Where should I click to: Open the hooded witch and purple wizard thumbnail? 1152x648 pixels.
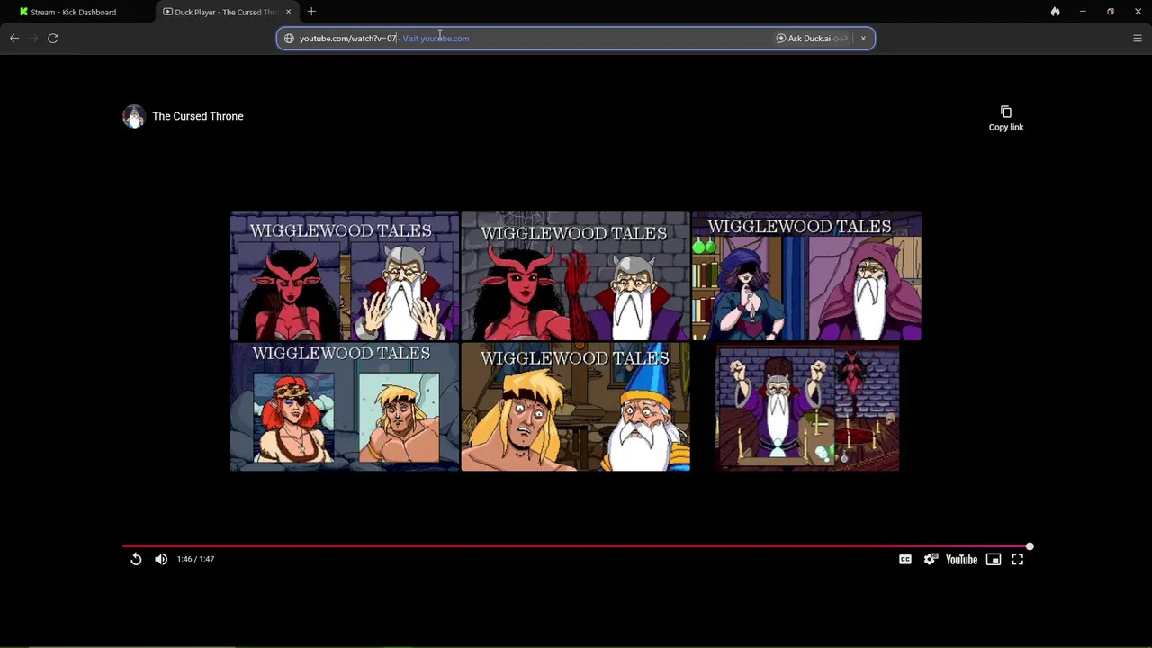point(806,276)
